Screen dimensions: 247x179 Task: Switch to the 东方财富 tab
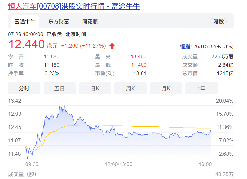click(x=59, y=21)
